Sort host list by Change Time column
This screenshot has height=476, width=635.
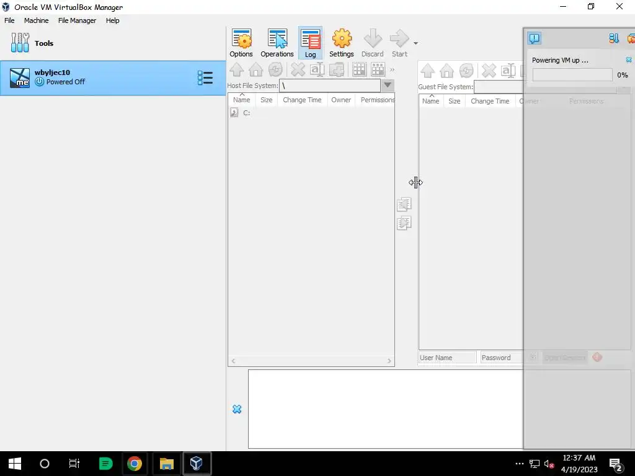[302, 100]
